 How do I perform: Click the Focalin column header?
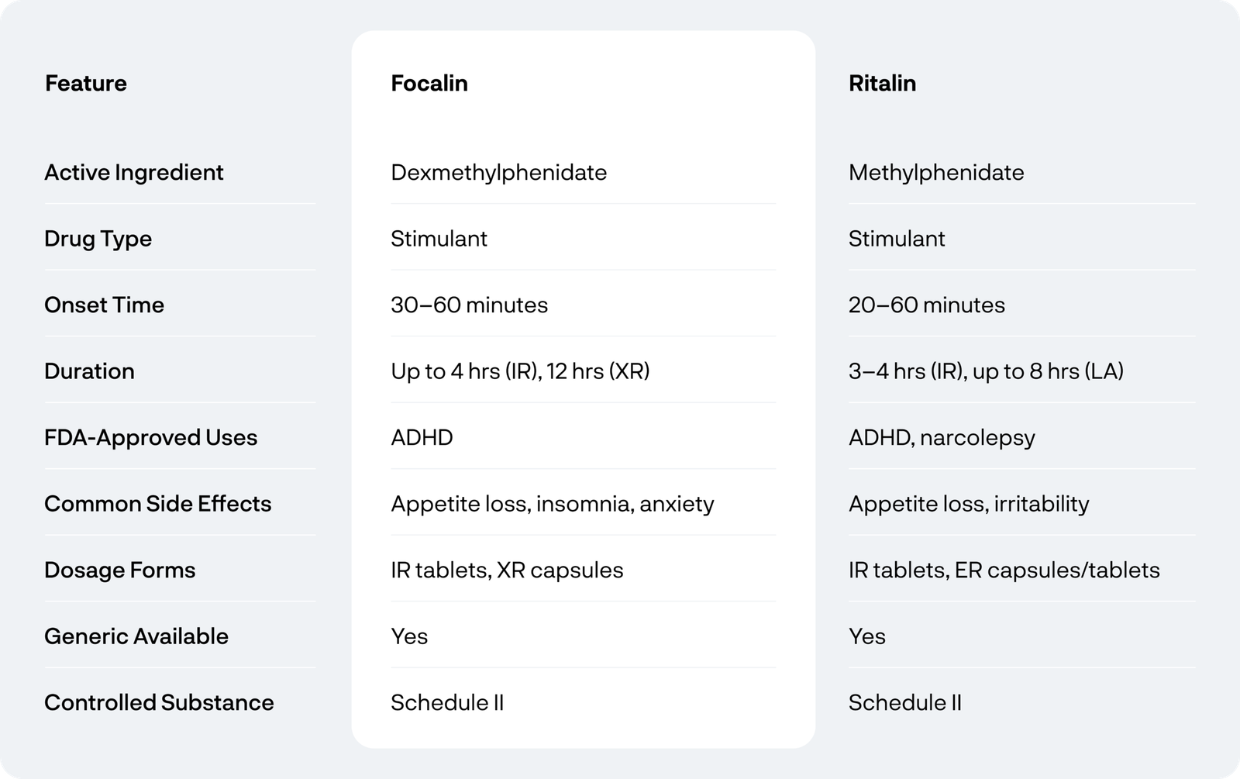coord(429,83)
